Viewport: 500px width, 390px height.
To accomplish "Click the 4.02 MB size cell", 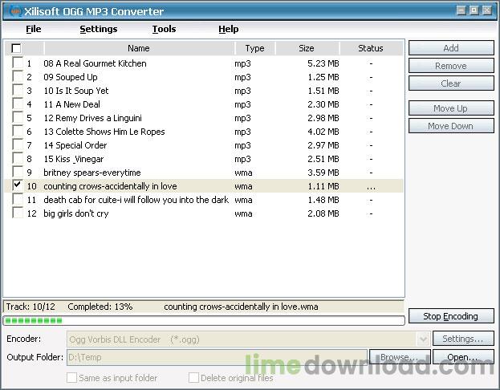I will click(323, 132).
